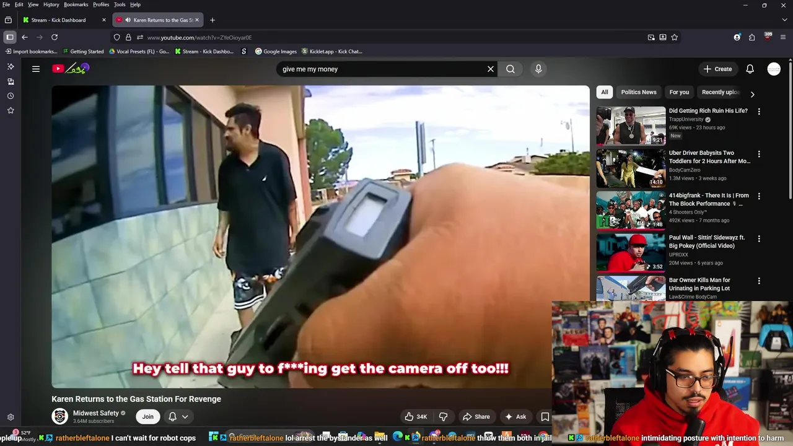Open Kicklet.app bookmark
793x446 pixels.
(331, 51)
